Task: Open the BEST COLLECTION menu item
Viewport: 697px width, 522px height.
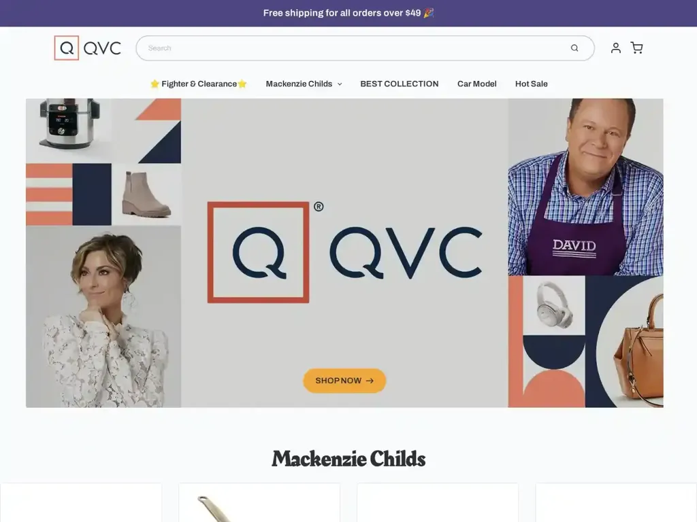Action: (399, 84)
